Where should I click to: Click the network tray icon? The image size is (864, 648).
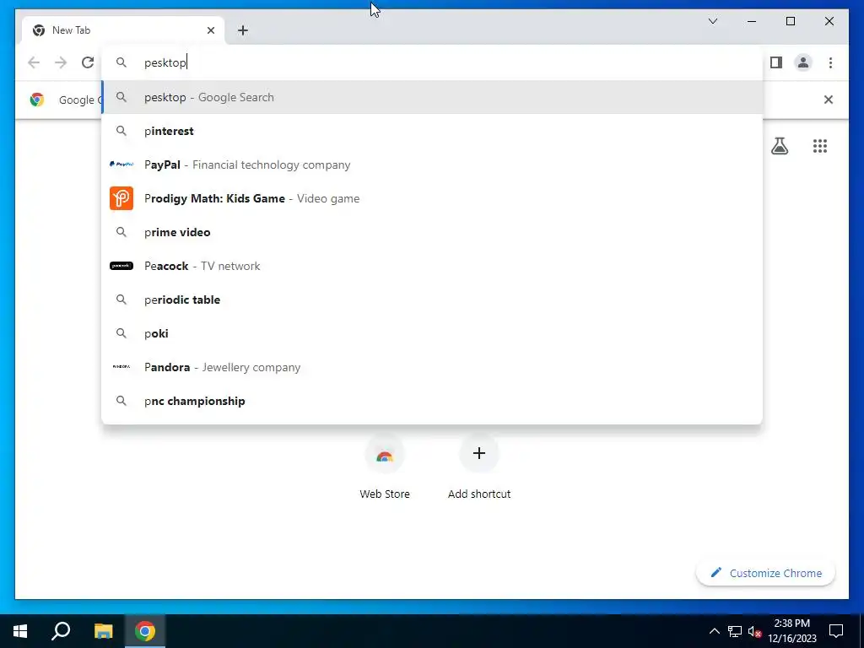(x=735, y=631)
